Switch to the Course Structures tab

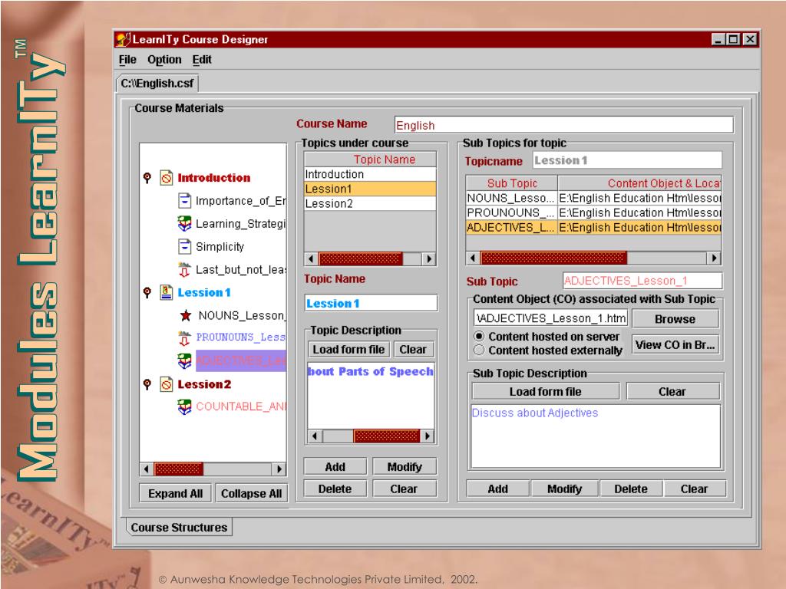pos(179,528)
